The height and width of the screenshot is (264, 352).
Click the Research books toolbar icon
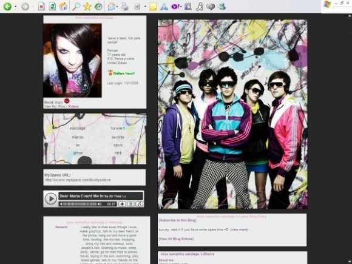point(188,6)
